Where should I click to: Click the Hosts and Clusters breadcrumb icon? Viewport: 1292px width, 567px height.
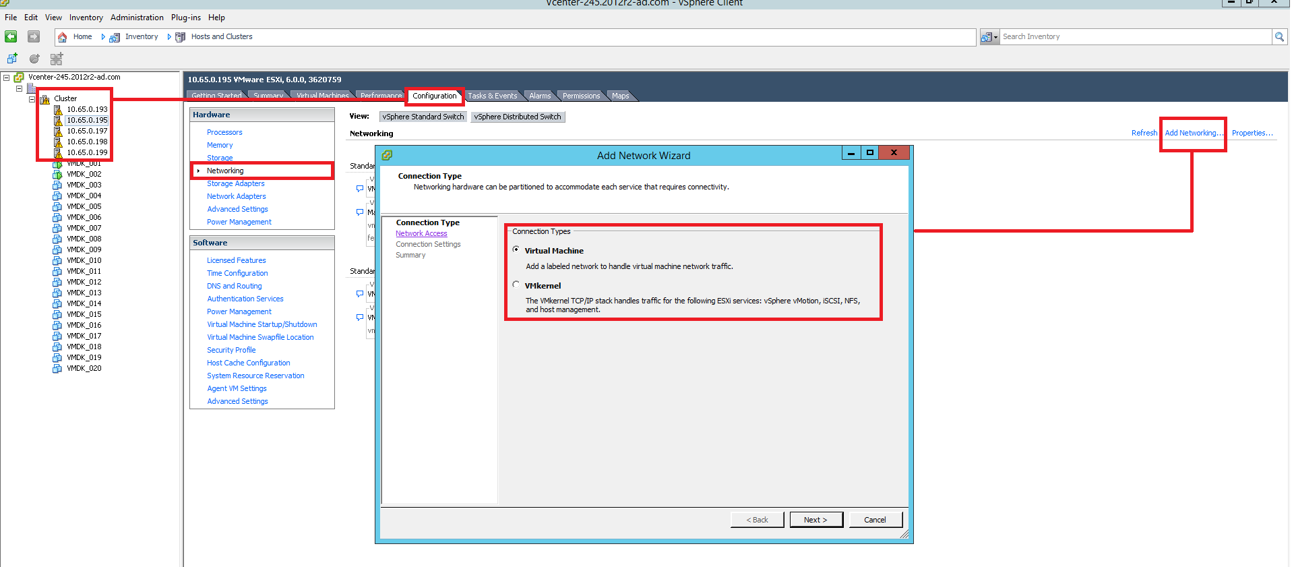180,37
